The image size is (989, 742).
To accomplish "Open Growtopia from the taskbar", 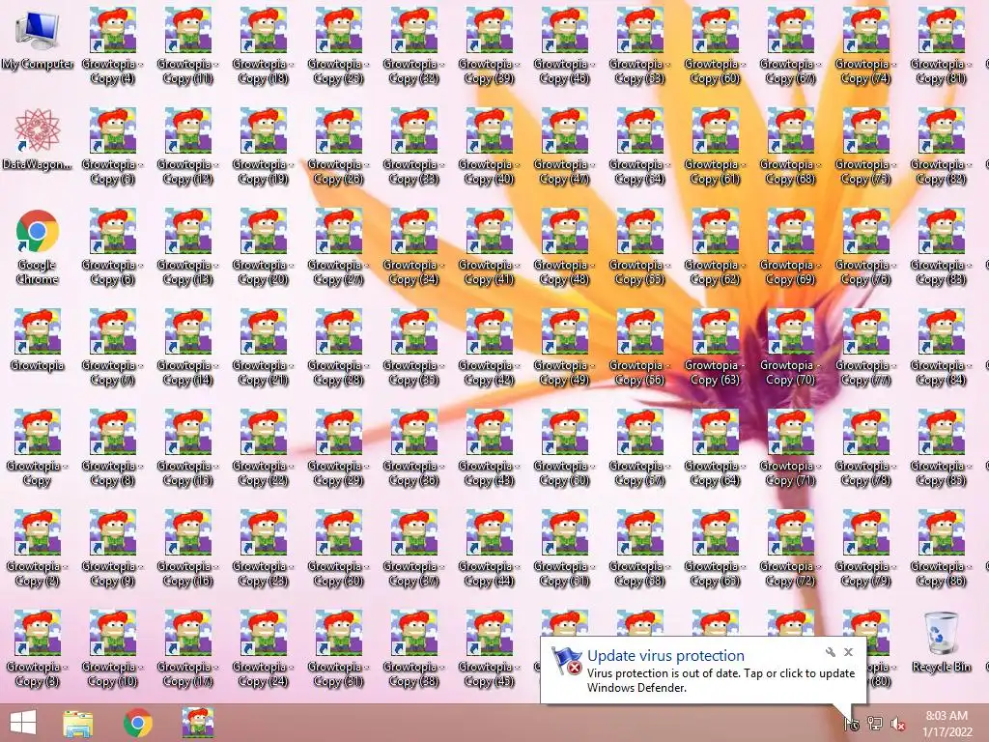I will pos(198,723).
